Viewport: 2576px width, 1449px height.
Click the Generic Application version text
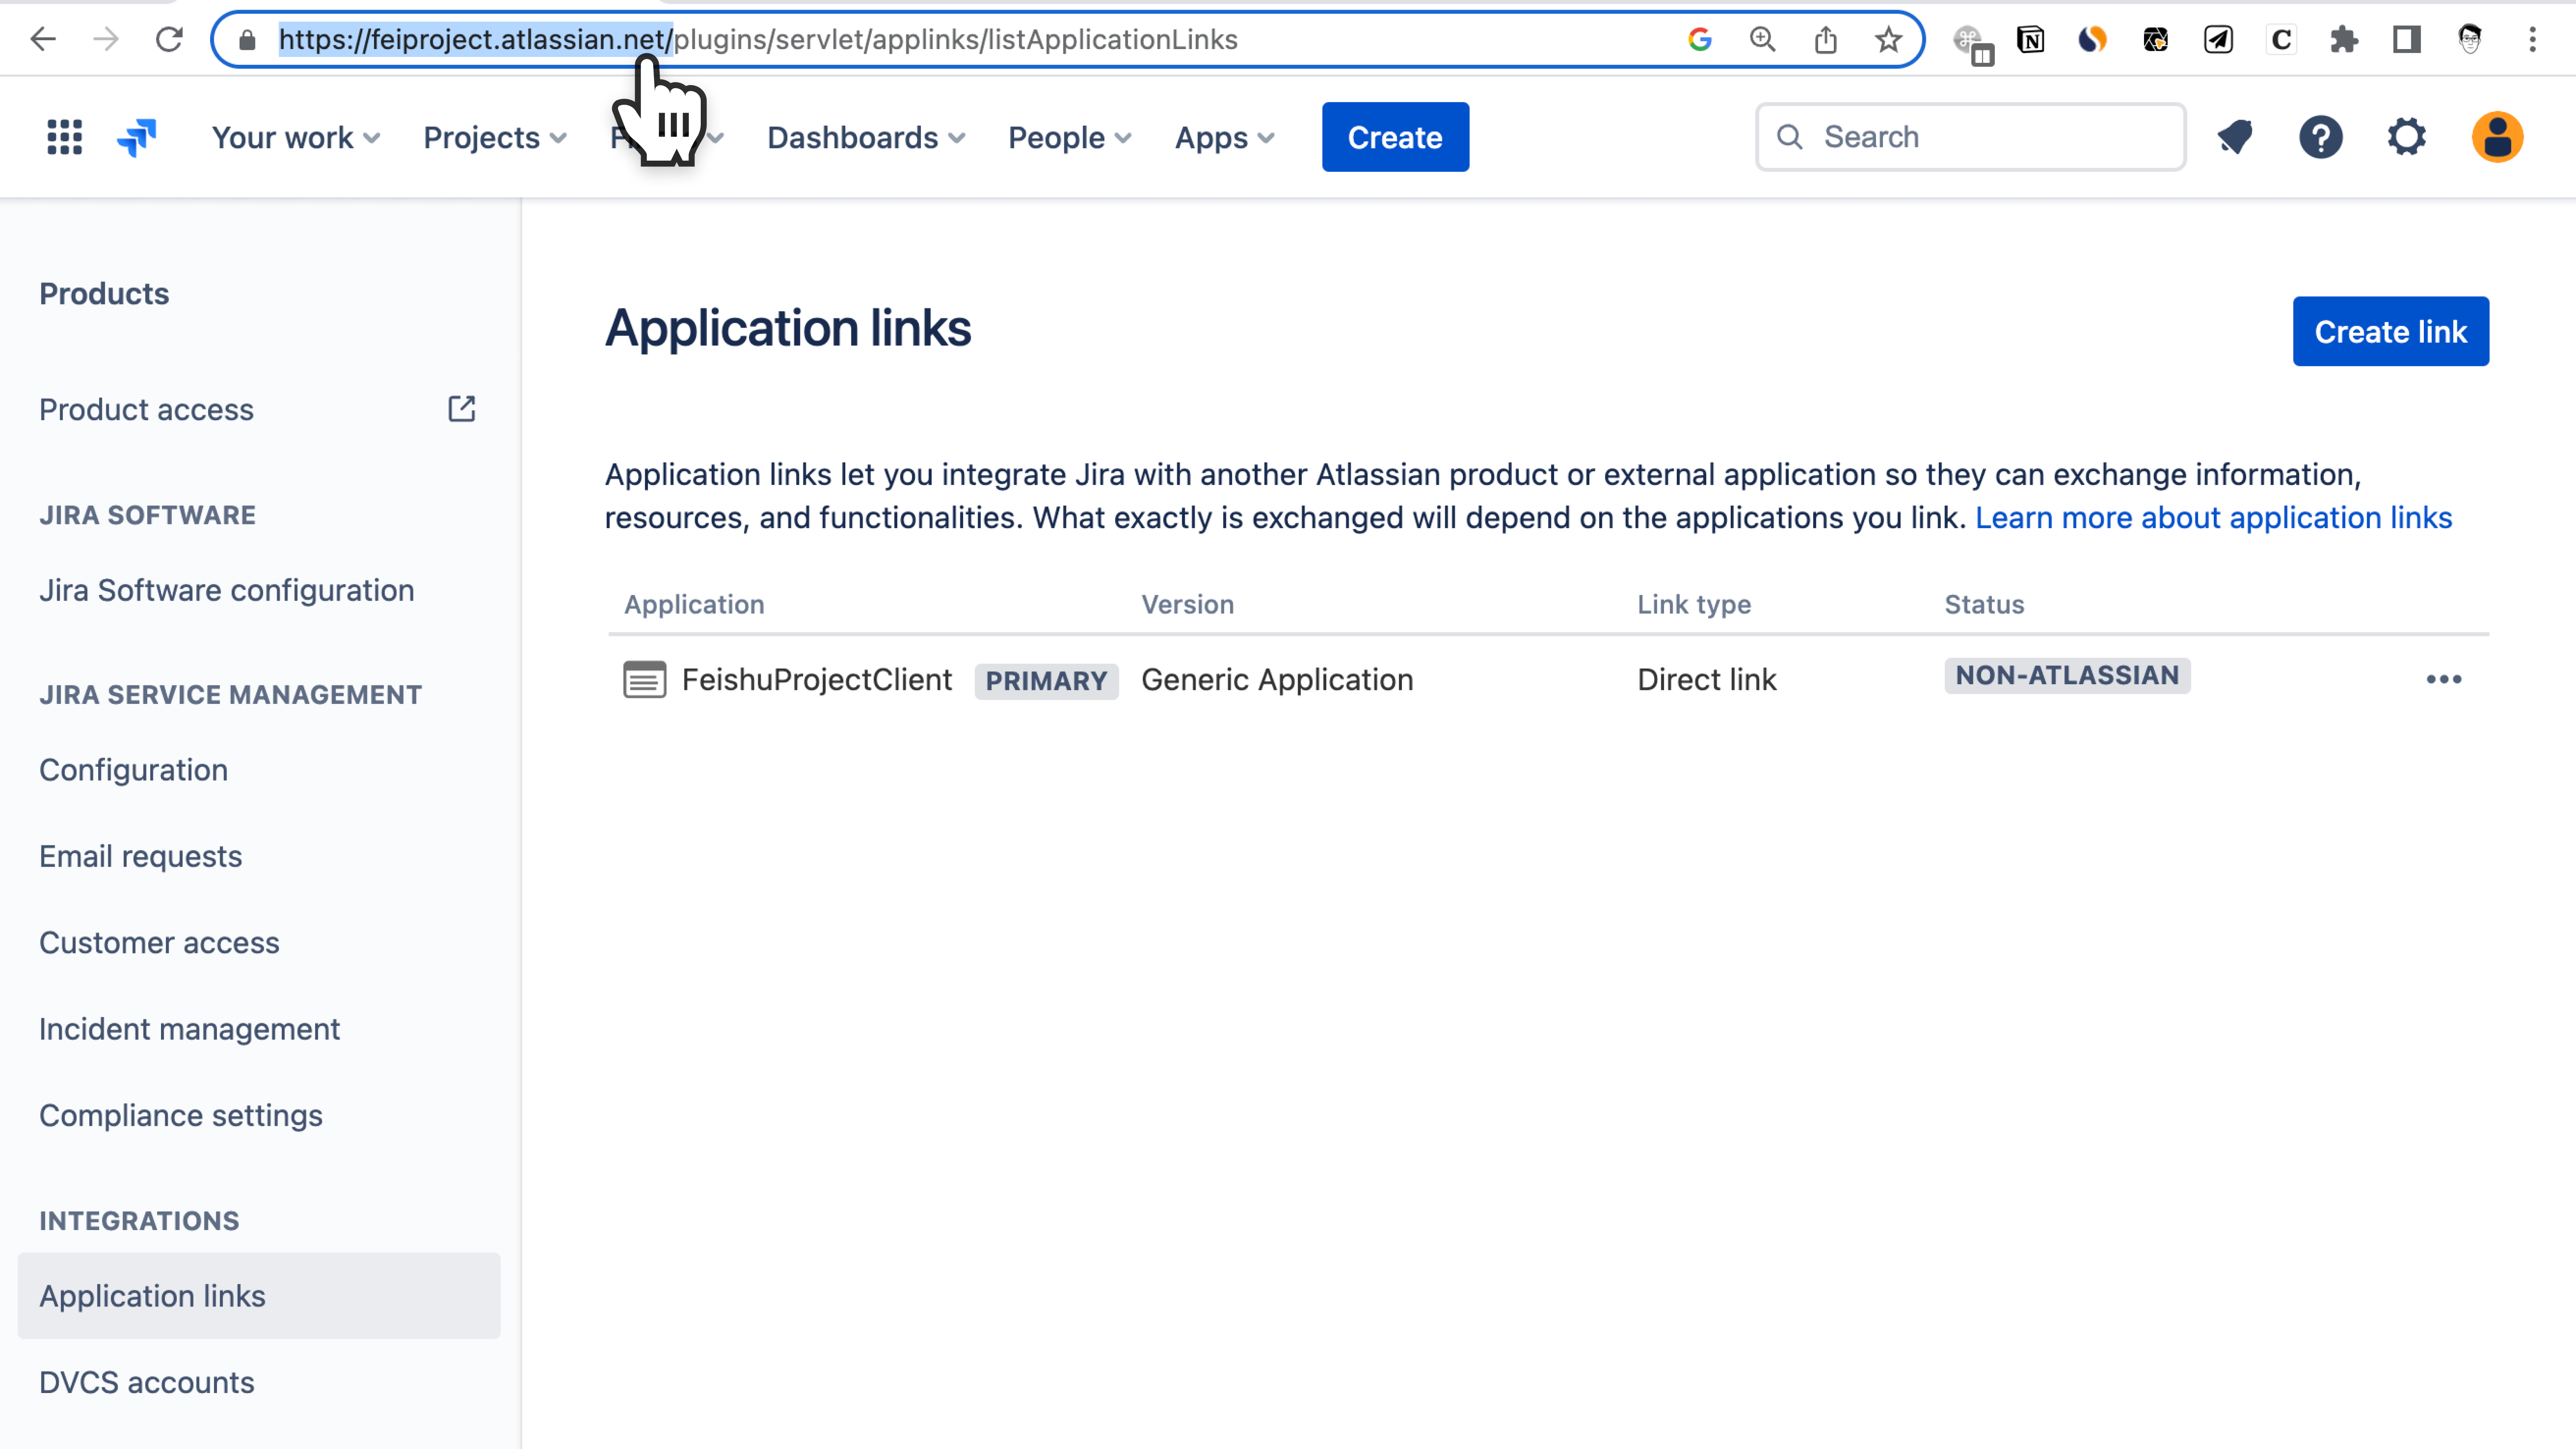(x=1277, y=680)
